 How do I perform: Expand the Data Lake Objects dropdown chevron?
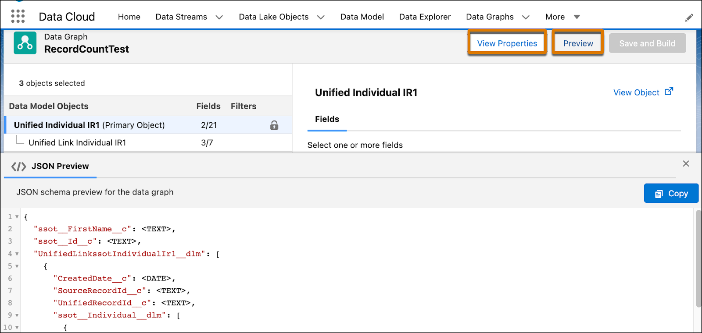321,17
